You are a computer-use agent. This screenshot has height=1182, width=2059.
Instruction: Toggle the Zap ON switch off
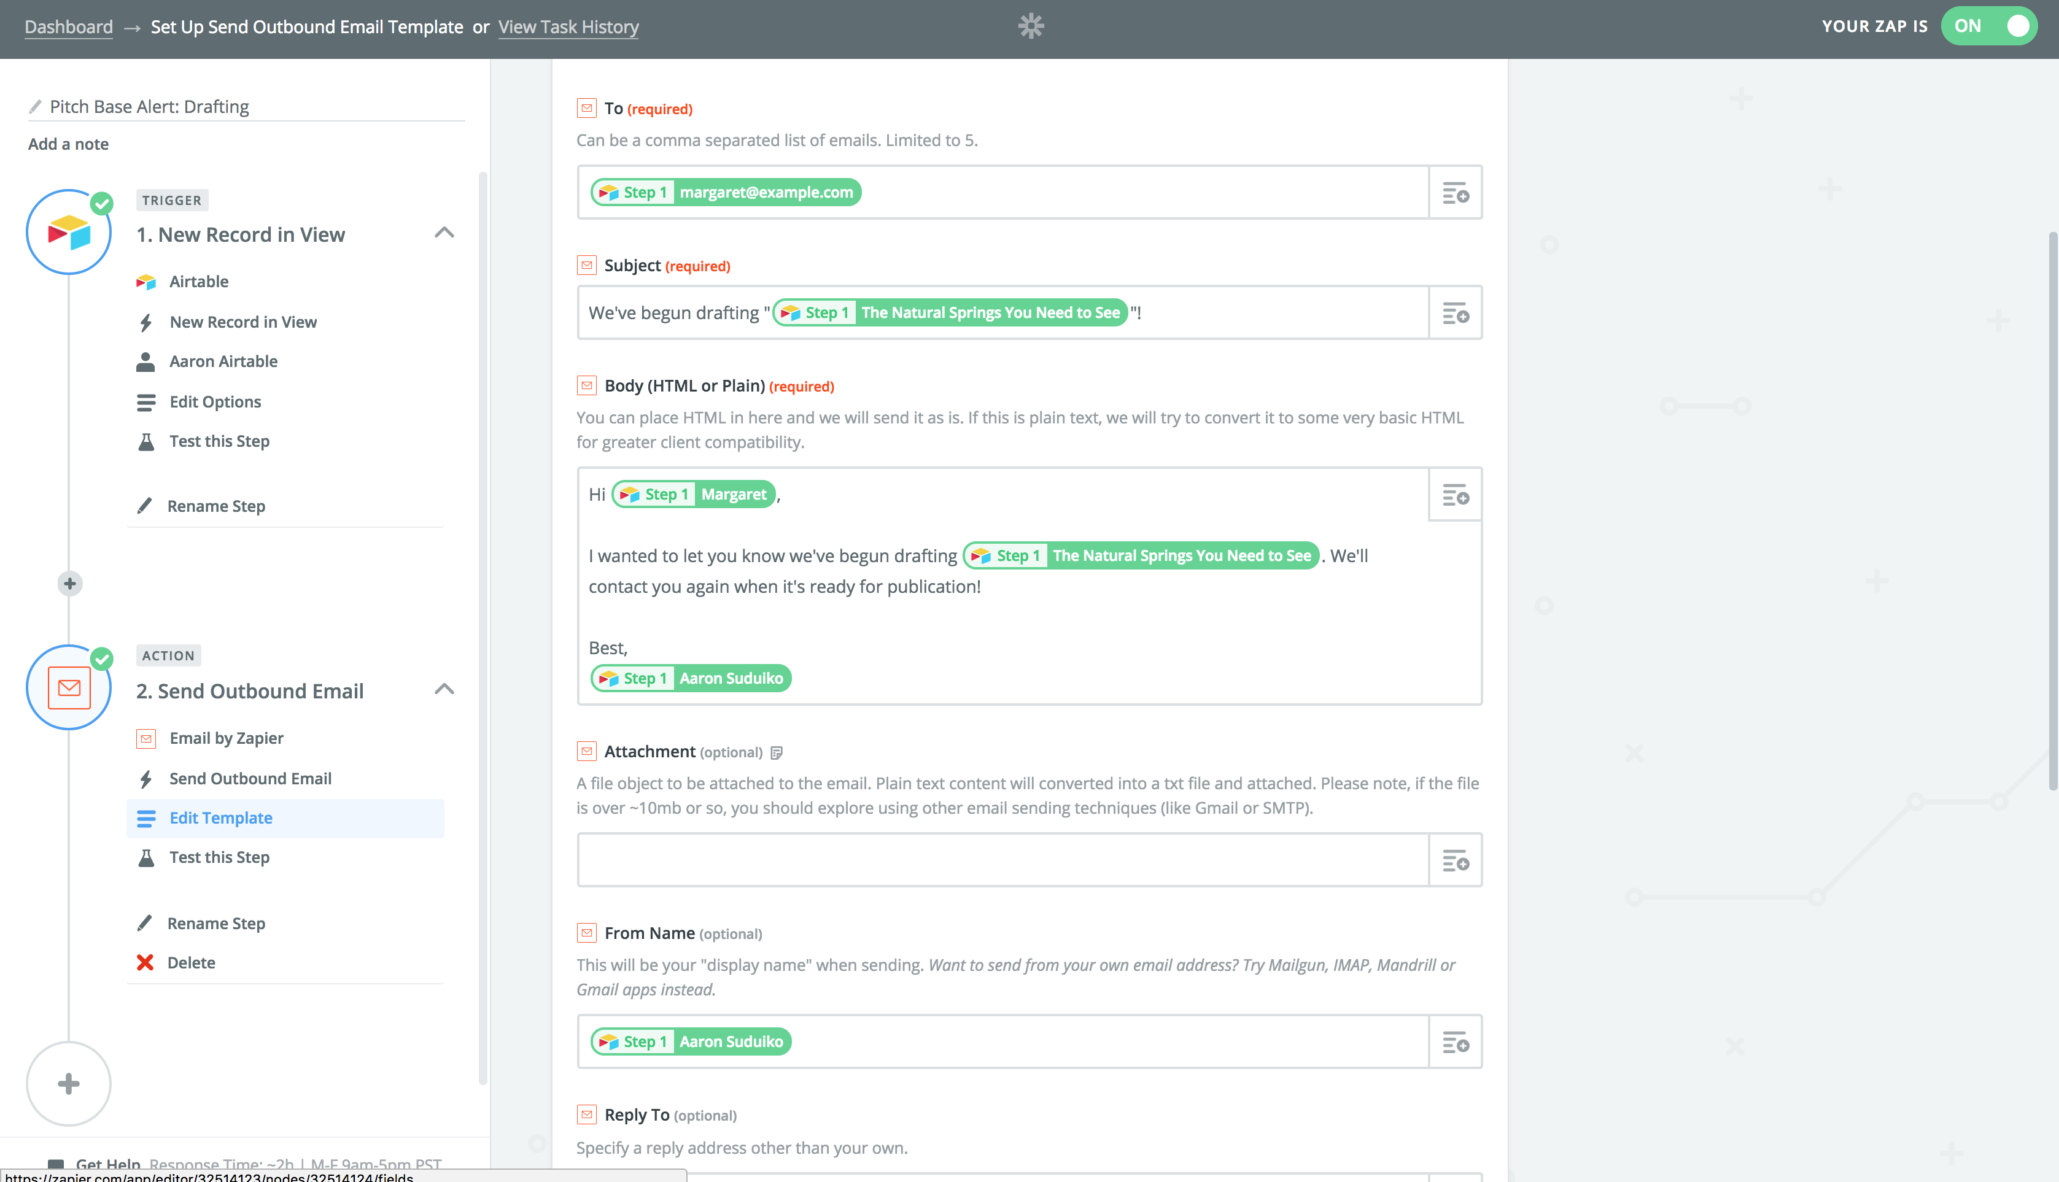pos(1989,26)
